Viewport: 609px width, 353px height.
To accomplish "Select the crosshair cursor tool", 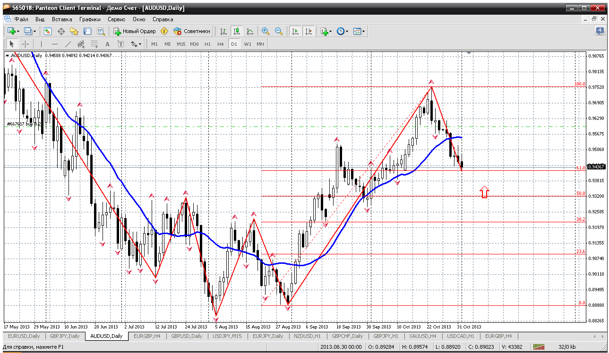I will point(25,44).
